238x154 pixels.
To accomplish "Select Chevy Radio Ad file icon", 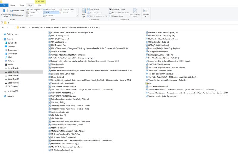I will (49, 77).
